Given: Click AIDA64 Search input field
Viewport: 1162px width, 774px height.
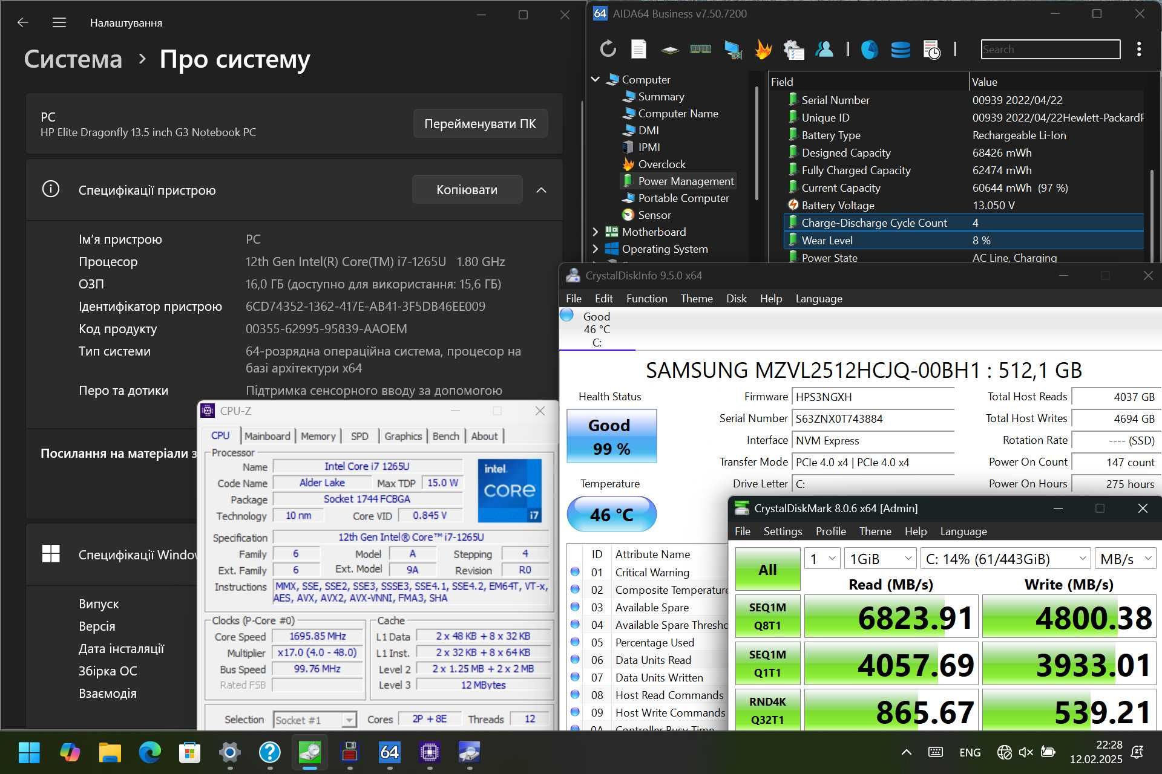Looking at the screenshot, I should [x=1050, y=49].
